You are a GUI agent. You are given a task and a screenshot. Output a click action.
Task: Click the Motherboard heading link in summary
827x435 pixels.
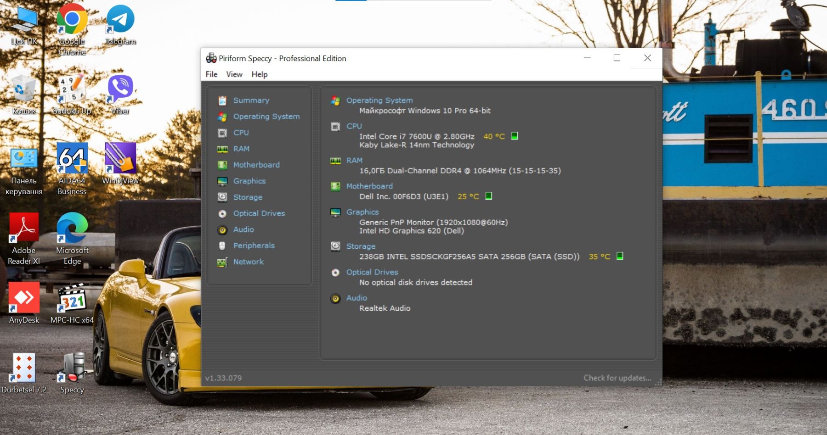[369, 186]
